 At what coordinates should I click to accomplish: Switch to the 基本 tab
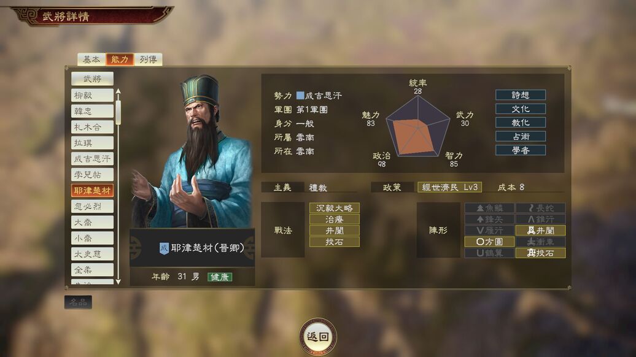pos(91,60)
